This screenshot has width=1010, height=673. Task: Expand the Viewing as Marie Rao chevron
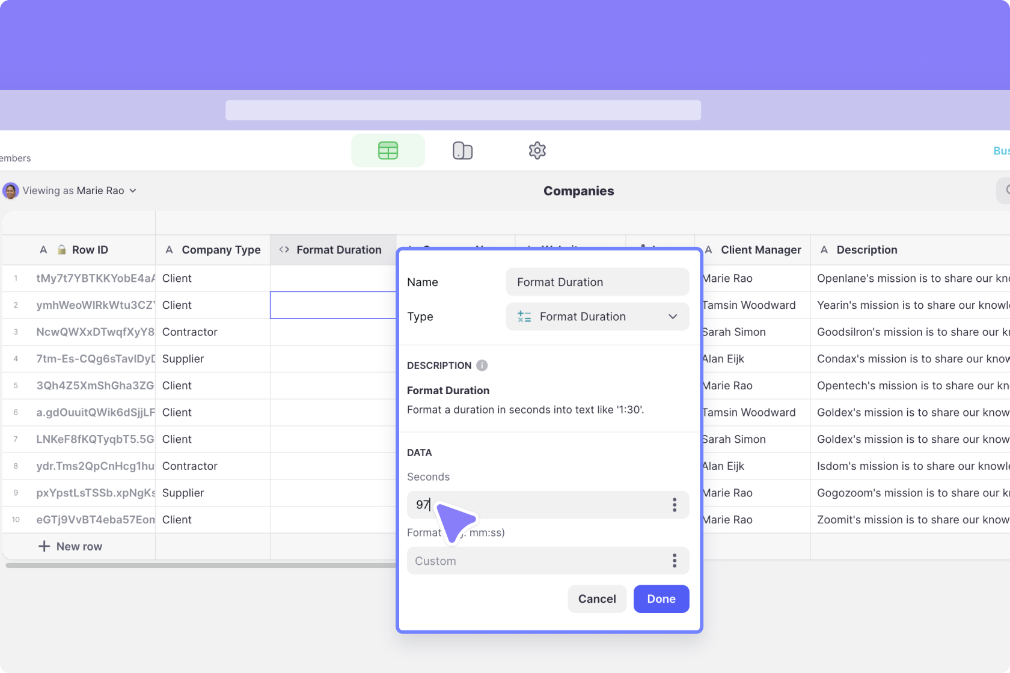[x=133, y=190]
